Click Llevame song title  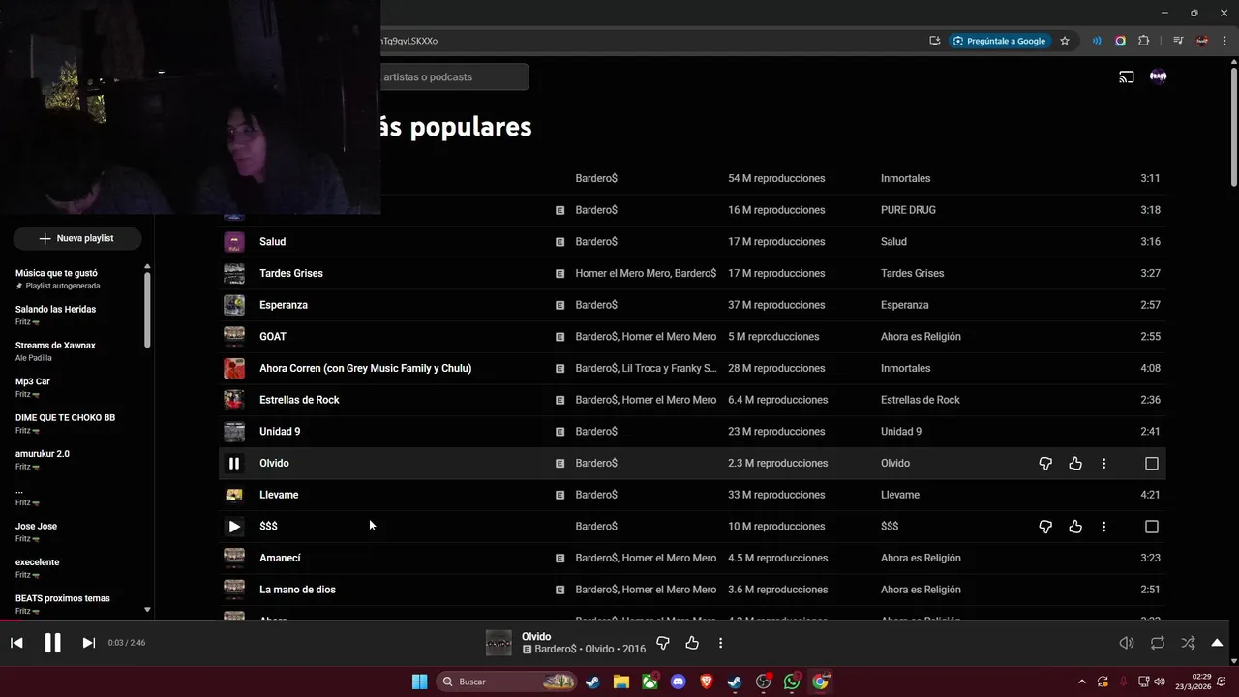279,495
